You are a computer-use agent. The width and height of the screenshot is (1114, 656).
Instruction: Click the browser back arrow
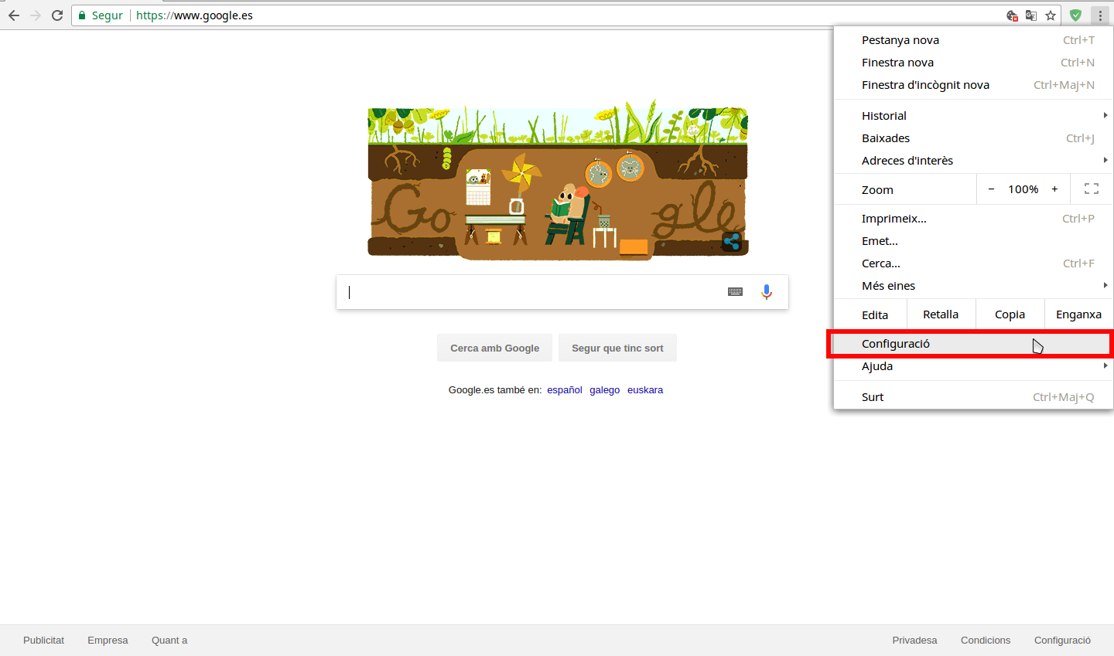[14, 15]
